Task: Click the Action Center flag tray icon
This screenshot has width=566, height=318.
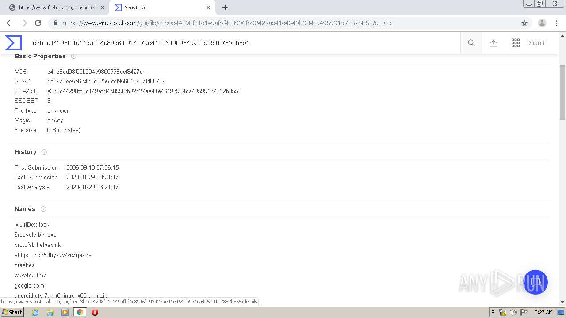Action: [x=524, y=312]
